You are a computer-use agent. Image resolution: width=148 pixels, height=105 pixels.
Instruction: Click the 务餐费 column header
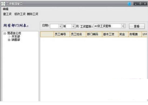(135, 34)
